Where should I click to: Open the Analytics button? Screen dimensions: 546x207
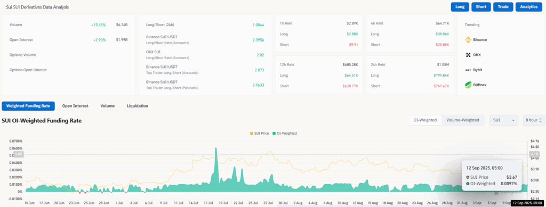point(529,7)
